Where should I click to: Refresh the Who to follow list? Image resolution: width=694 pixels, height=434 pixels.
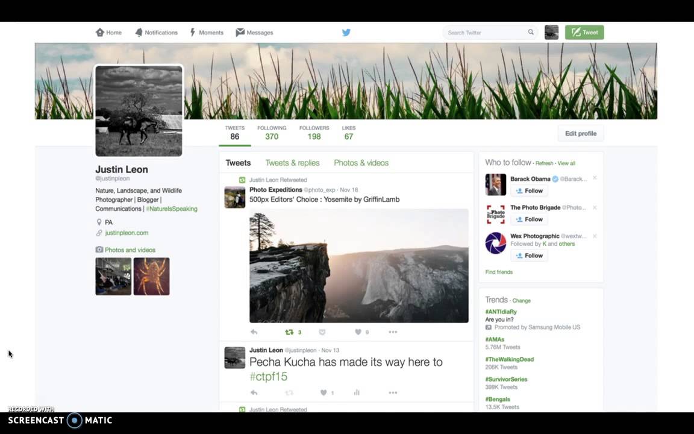pos(544,163)
